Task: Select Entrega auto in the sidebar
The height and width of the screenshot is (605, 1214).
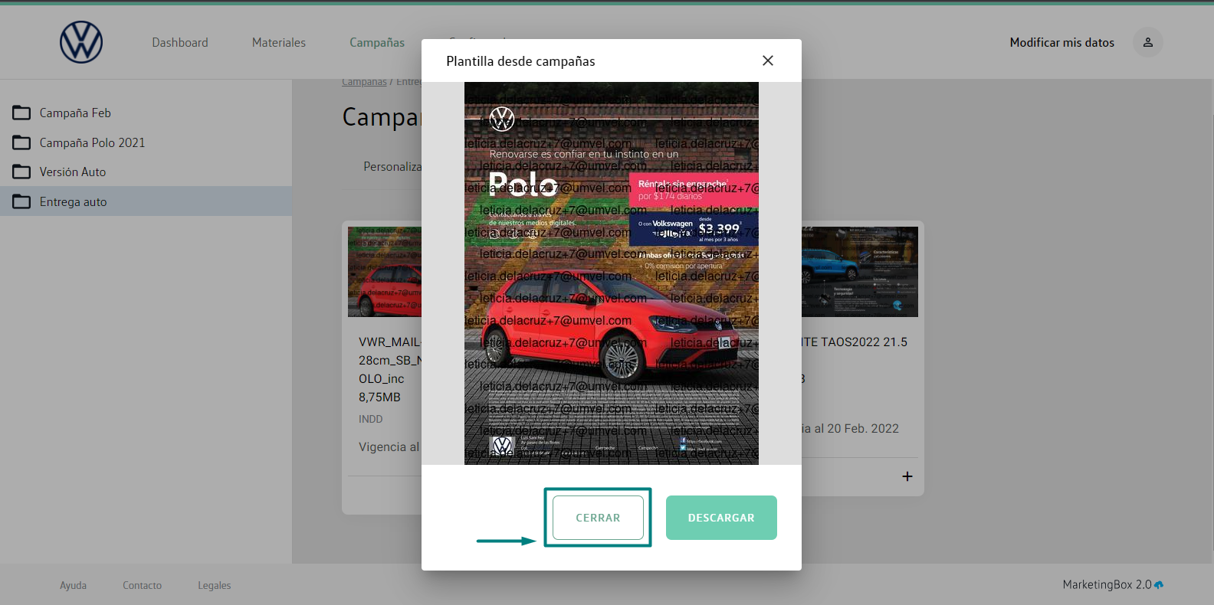Action: point(146,201)
